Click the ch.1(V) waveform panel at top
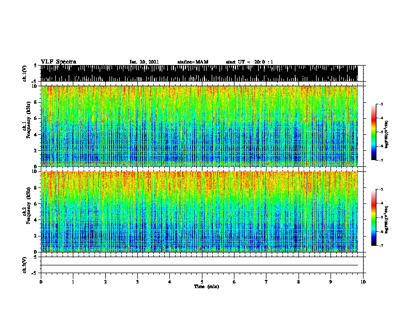This screenshot has width=409, height=316. pyautogui.click(x=202, y=73)
